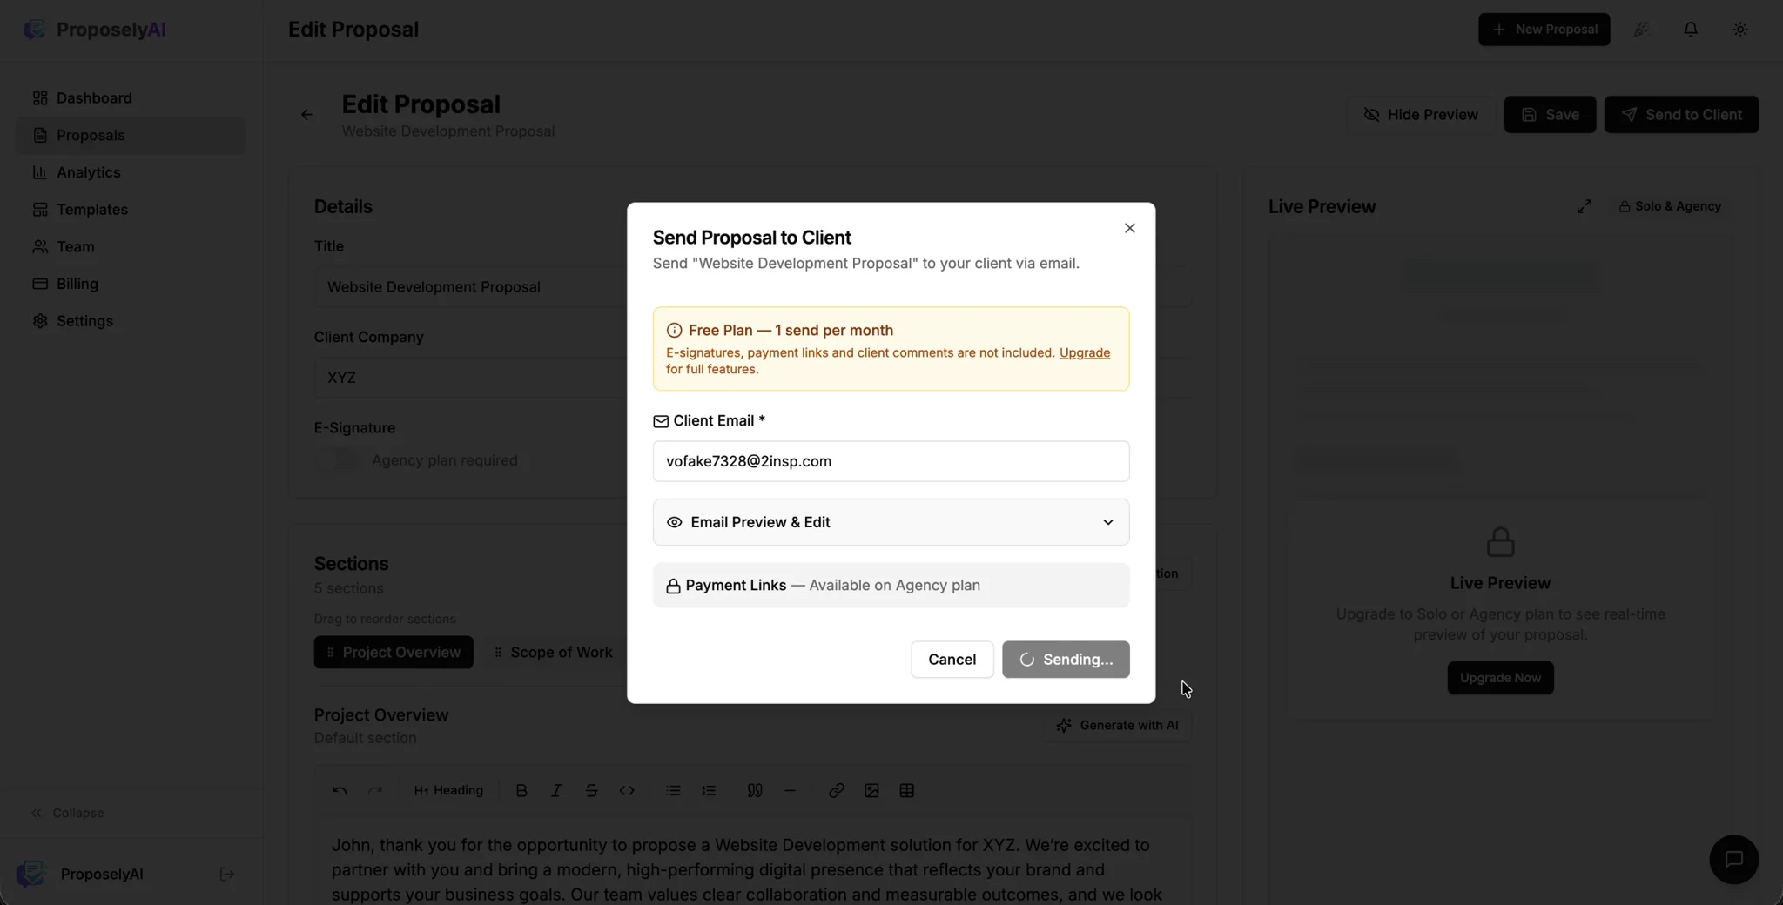
Task: Insert an image in the editor
Action: coord(871,790)
